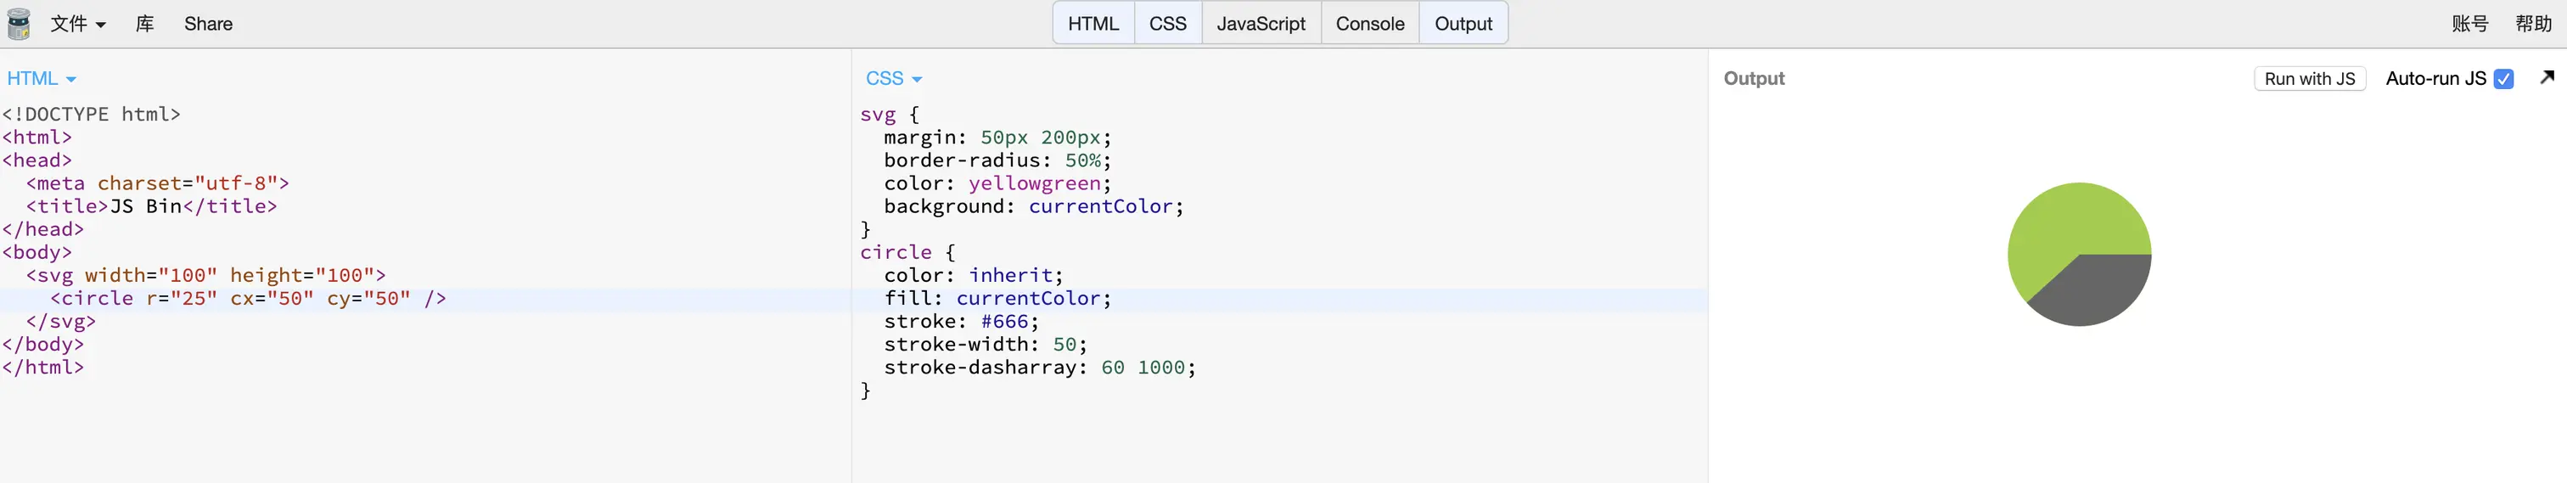Uncheck the Auto-run JS checkbox

(2503, 79)
